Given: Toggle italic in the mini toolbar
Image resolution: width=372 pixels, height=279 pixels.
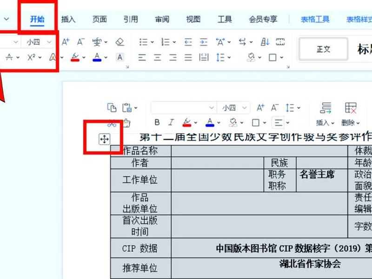Looking at the screenshot, I should 171,122.
